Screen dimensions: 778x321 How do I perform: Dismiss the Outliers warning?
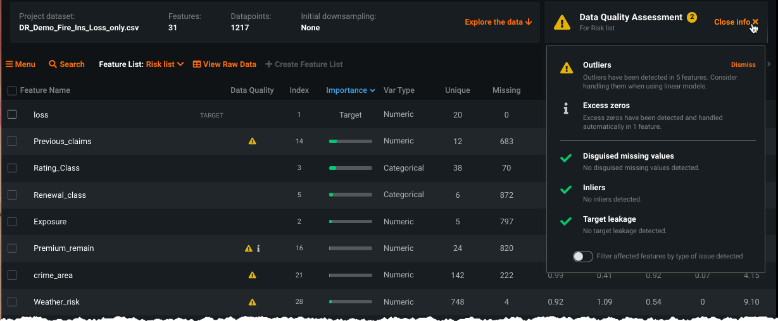(x=743, y=65)
